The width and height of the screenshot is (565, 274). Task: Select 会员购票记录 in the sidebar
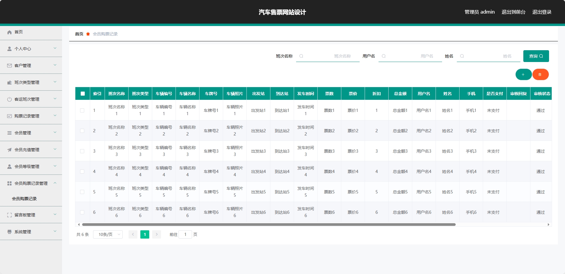24,198
